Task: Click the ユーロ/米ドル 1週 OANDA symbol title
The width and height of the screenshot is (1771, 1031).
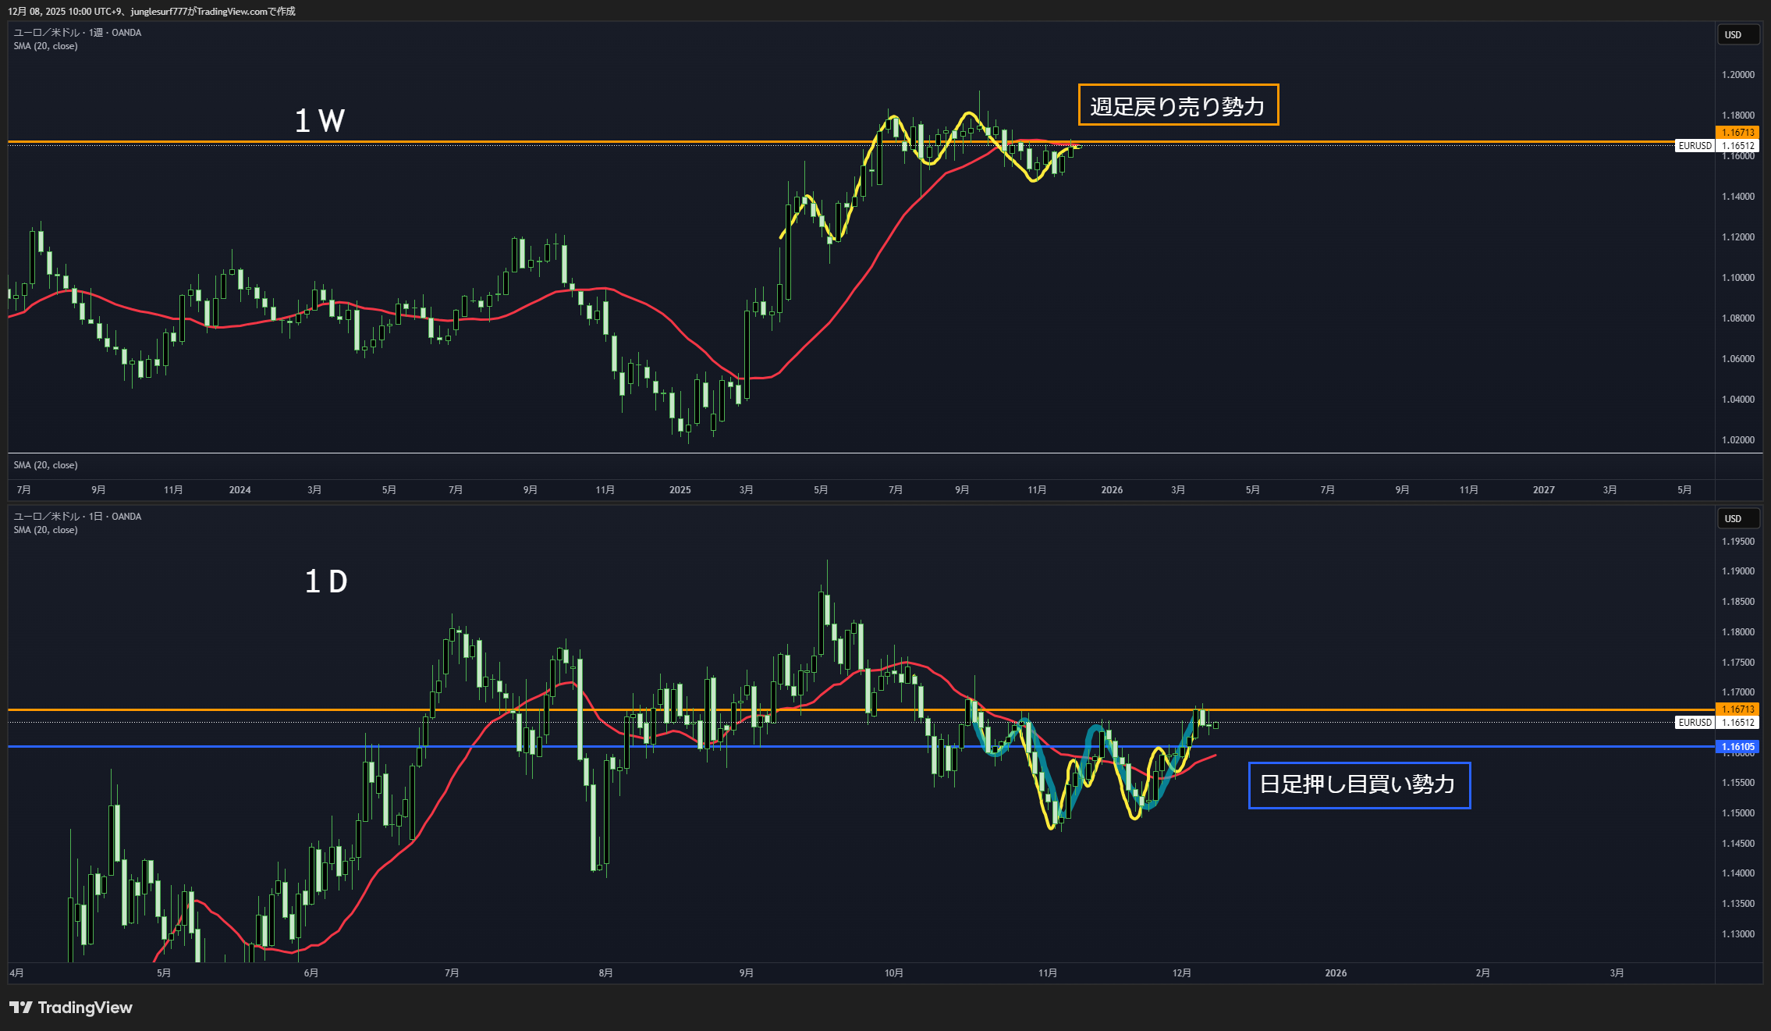Action: point(77,33)
